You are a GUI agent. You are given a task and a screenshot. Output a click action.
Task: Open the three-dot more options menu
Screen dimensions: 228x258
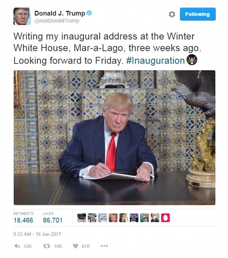[x=104, y=246]
